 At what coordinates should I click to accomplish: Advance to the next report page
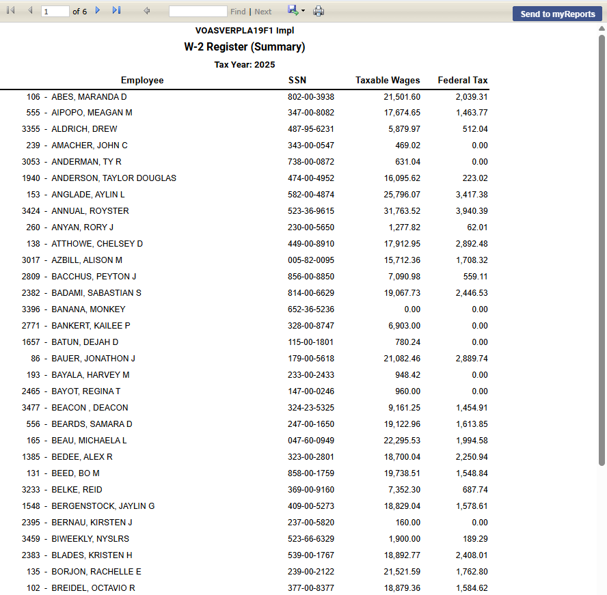[x=98, y=11]
